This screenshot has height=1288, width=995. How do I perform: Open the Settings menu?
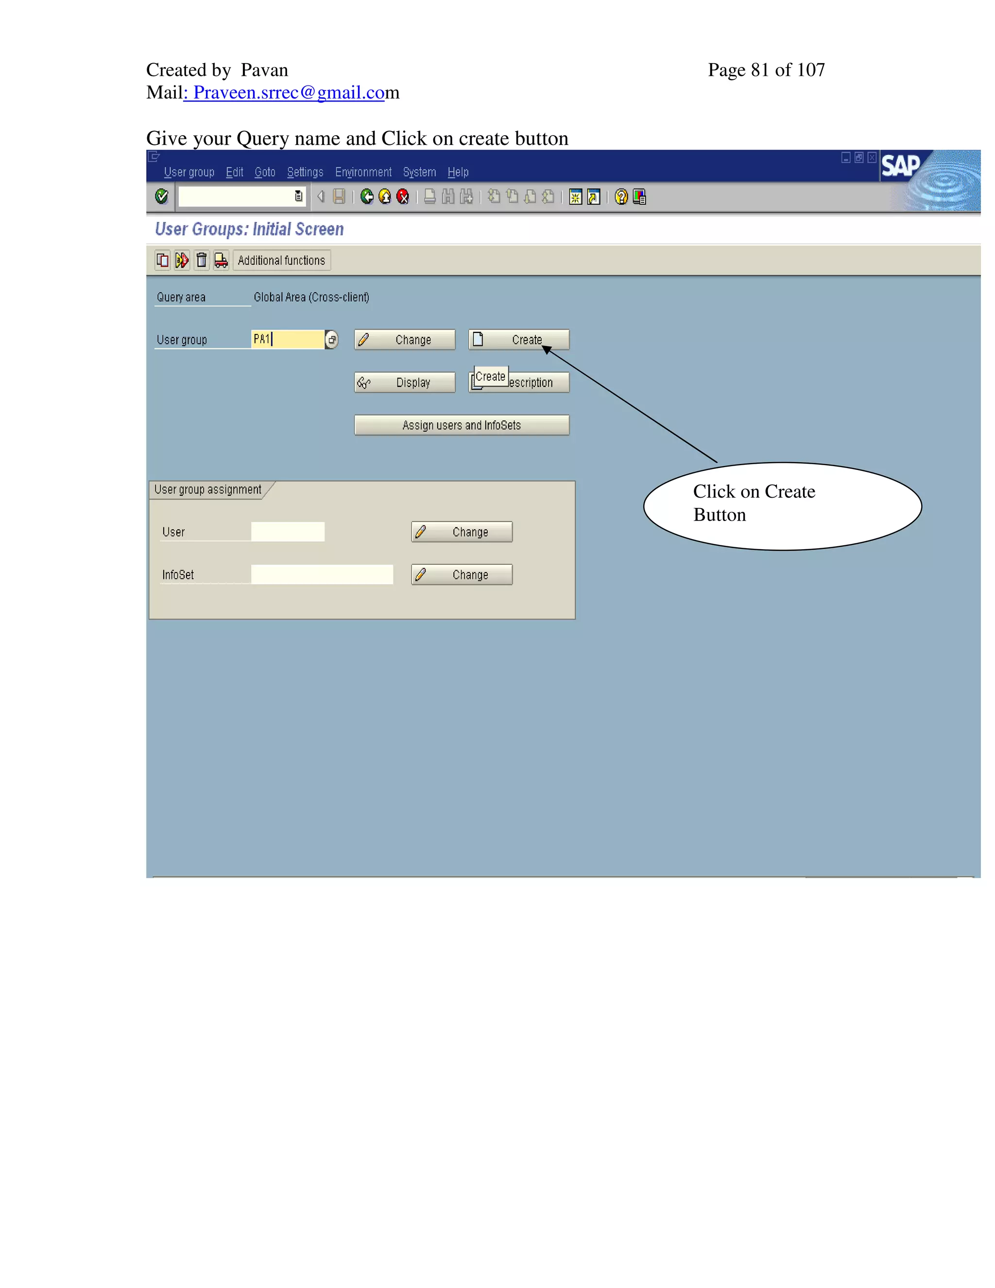click(x=305, y=172)
